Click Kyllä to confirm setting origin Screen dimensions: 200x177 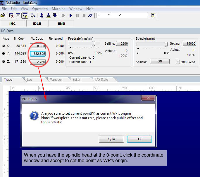[x=111, y=139]
